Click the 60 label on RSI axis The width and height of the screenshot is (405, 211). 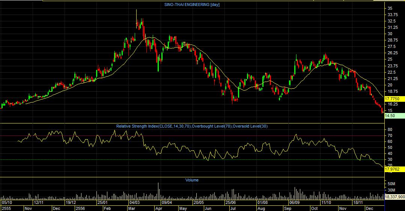pos(390,141)
